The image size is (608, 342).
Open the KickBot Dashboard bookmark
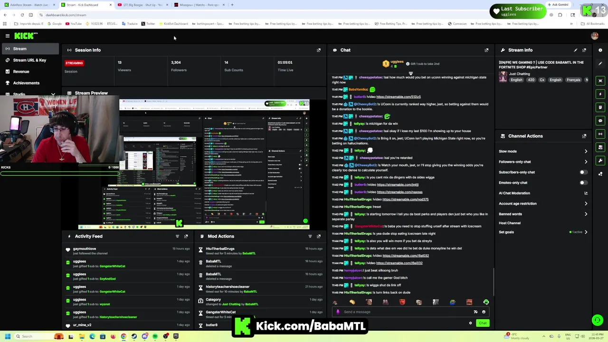pos(173,24)
